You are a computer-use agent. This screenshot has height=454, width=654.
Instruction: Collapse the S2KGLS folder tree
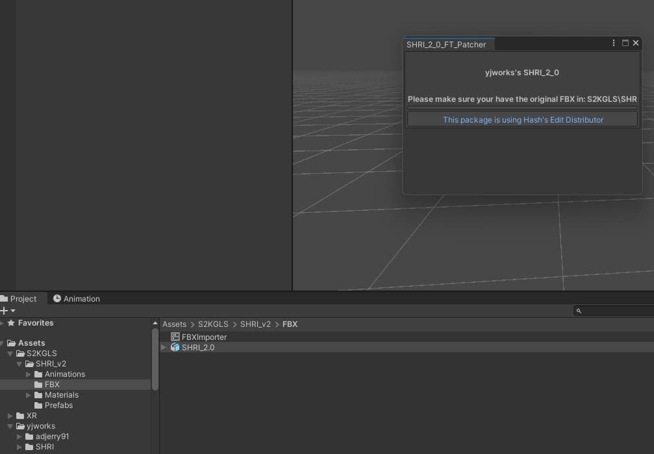(10, 353)
